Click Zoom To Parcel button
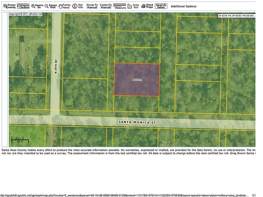The image size is (263, 197). 92,6
